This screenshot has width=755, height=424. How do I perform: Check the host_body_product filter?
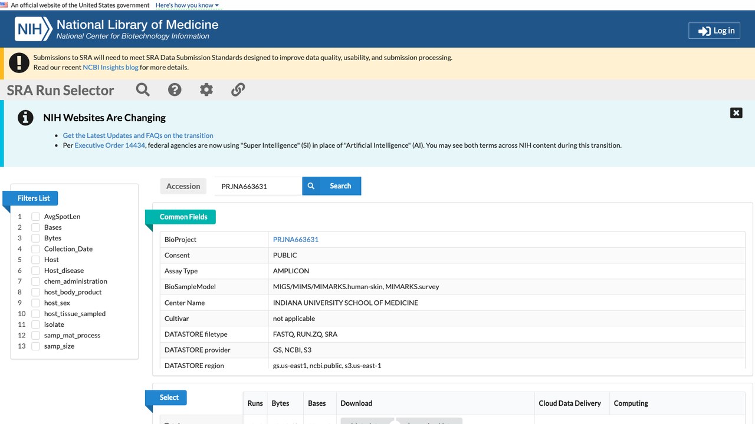coord(36,292)
